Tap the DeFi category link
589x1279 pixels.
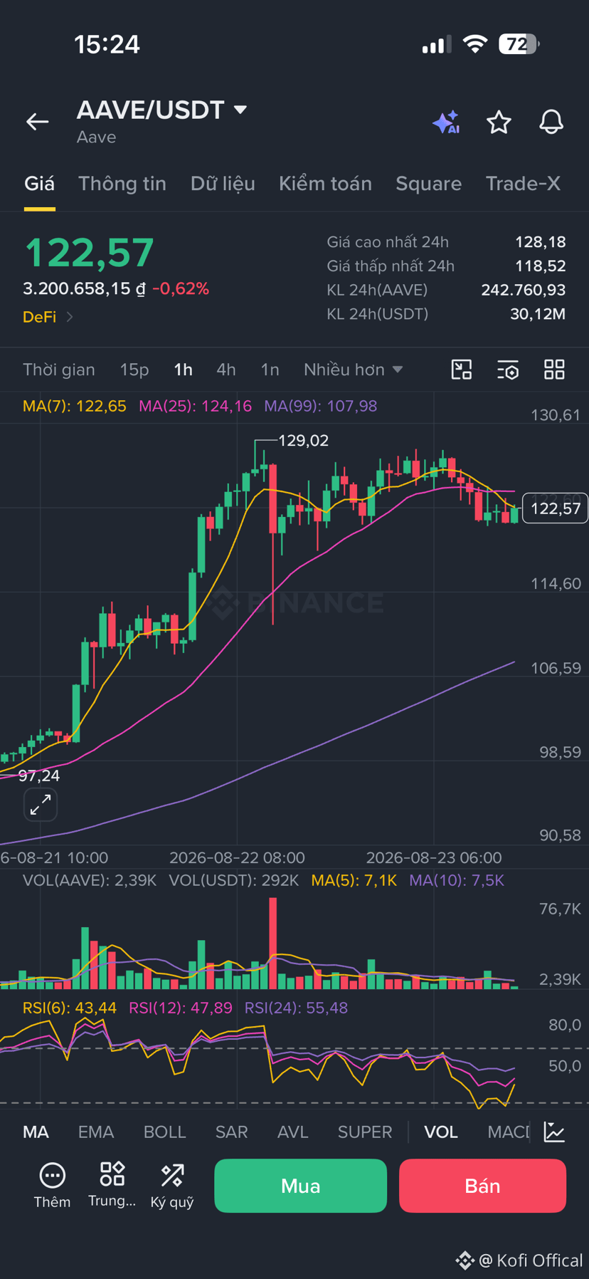tap(39, 317)
